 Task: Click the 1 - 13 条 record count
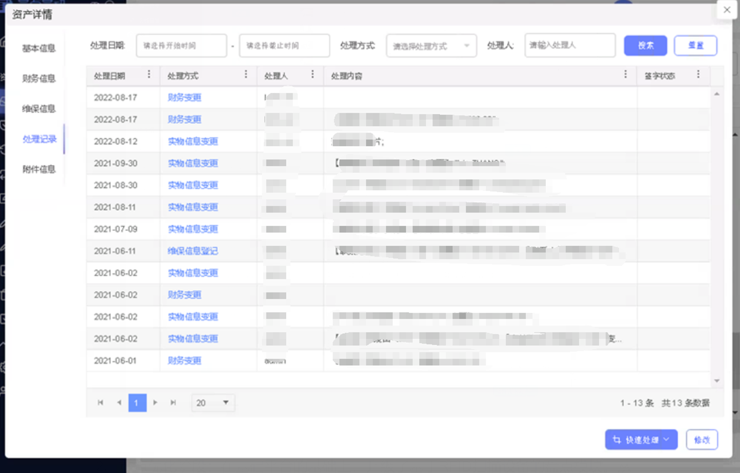[637, 403]
